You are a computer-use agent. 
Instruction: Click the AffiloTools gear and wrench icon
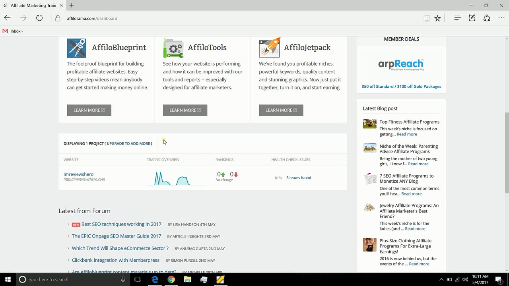(173, 48)
